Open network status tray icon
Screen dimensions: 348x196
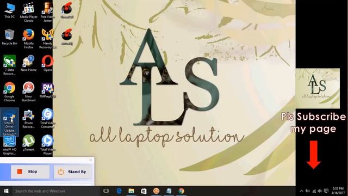pyautogui.click(x=314, y=191)
